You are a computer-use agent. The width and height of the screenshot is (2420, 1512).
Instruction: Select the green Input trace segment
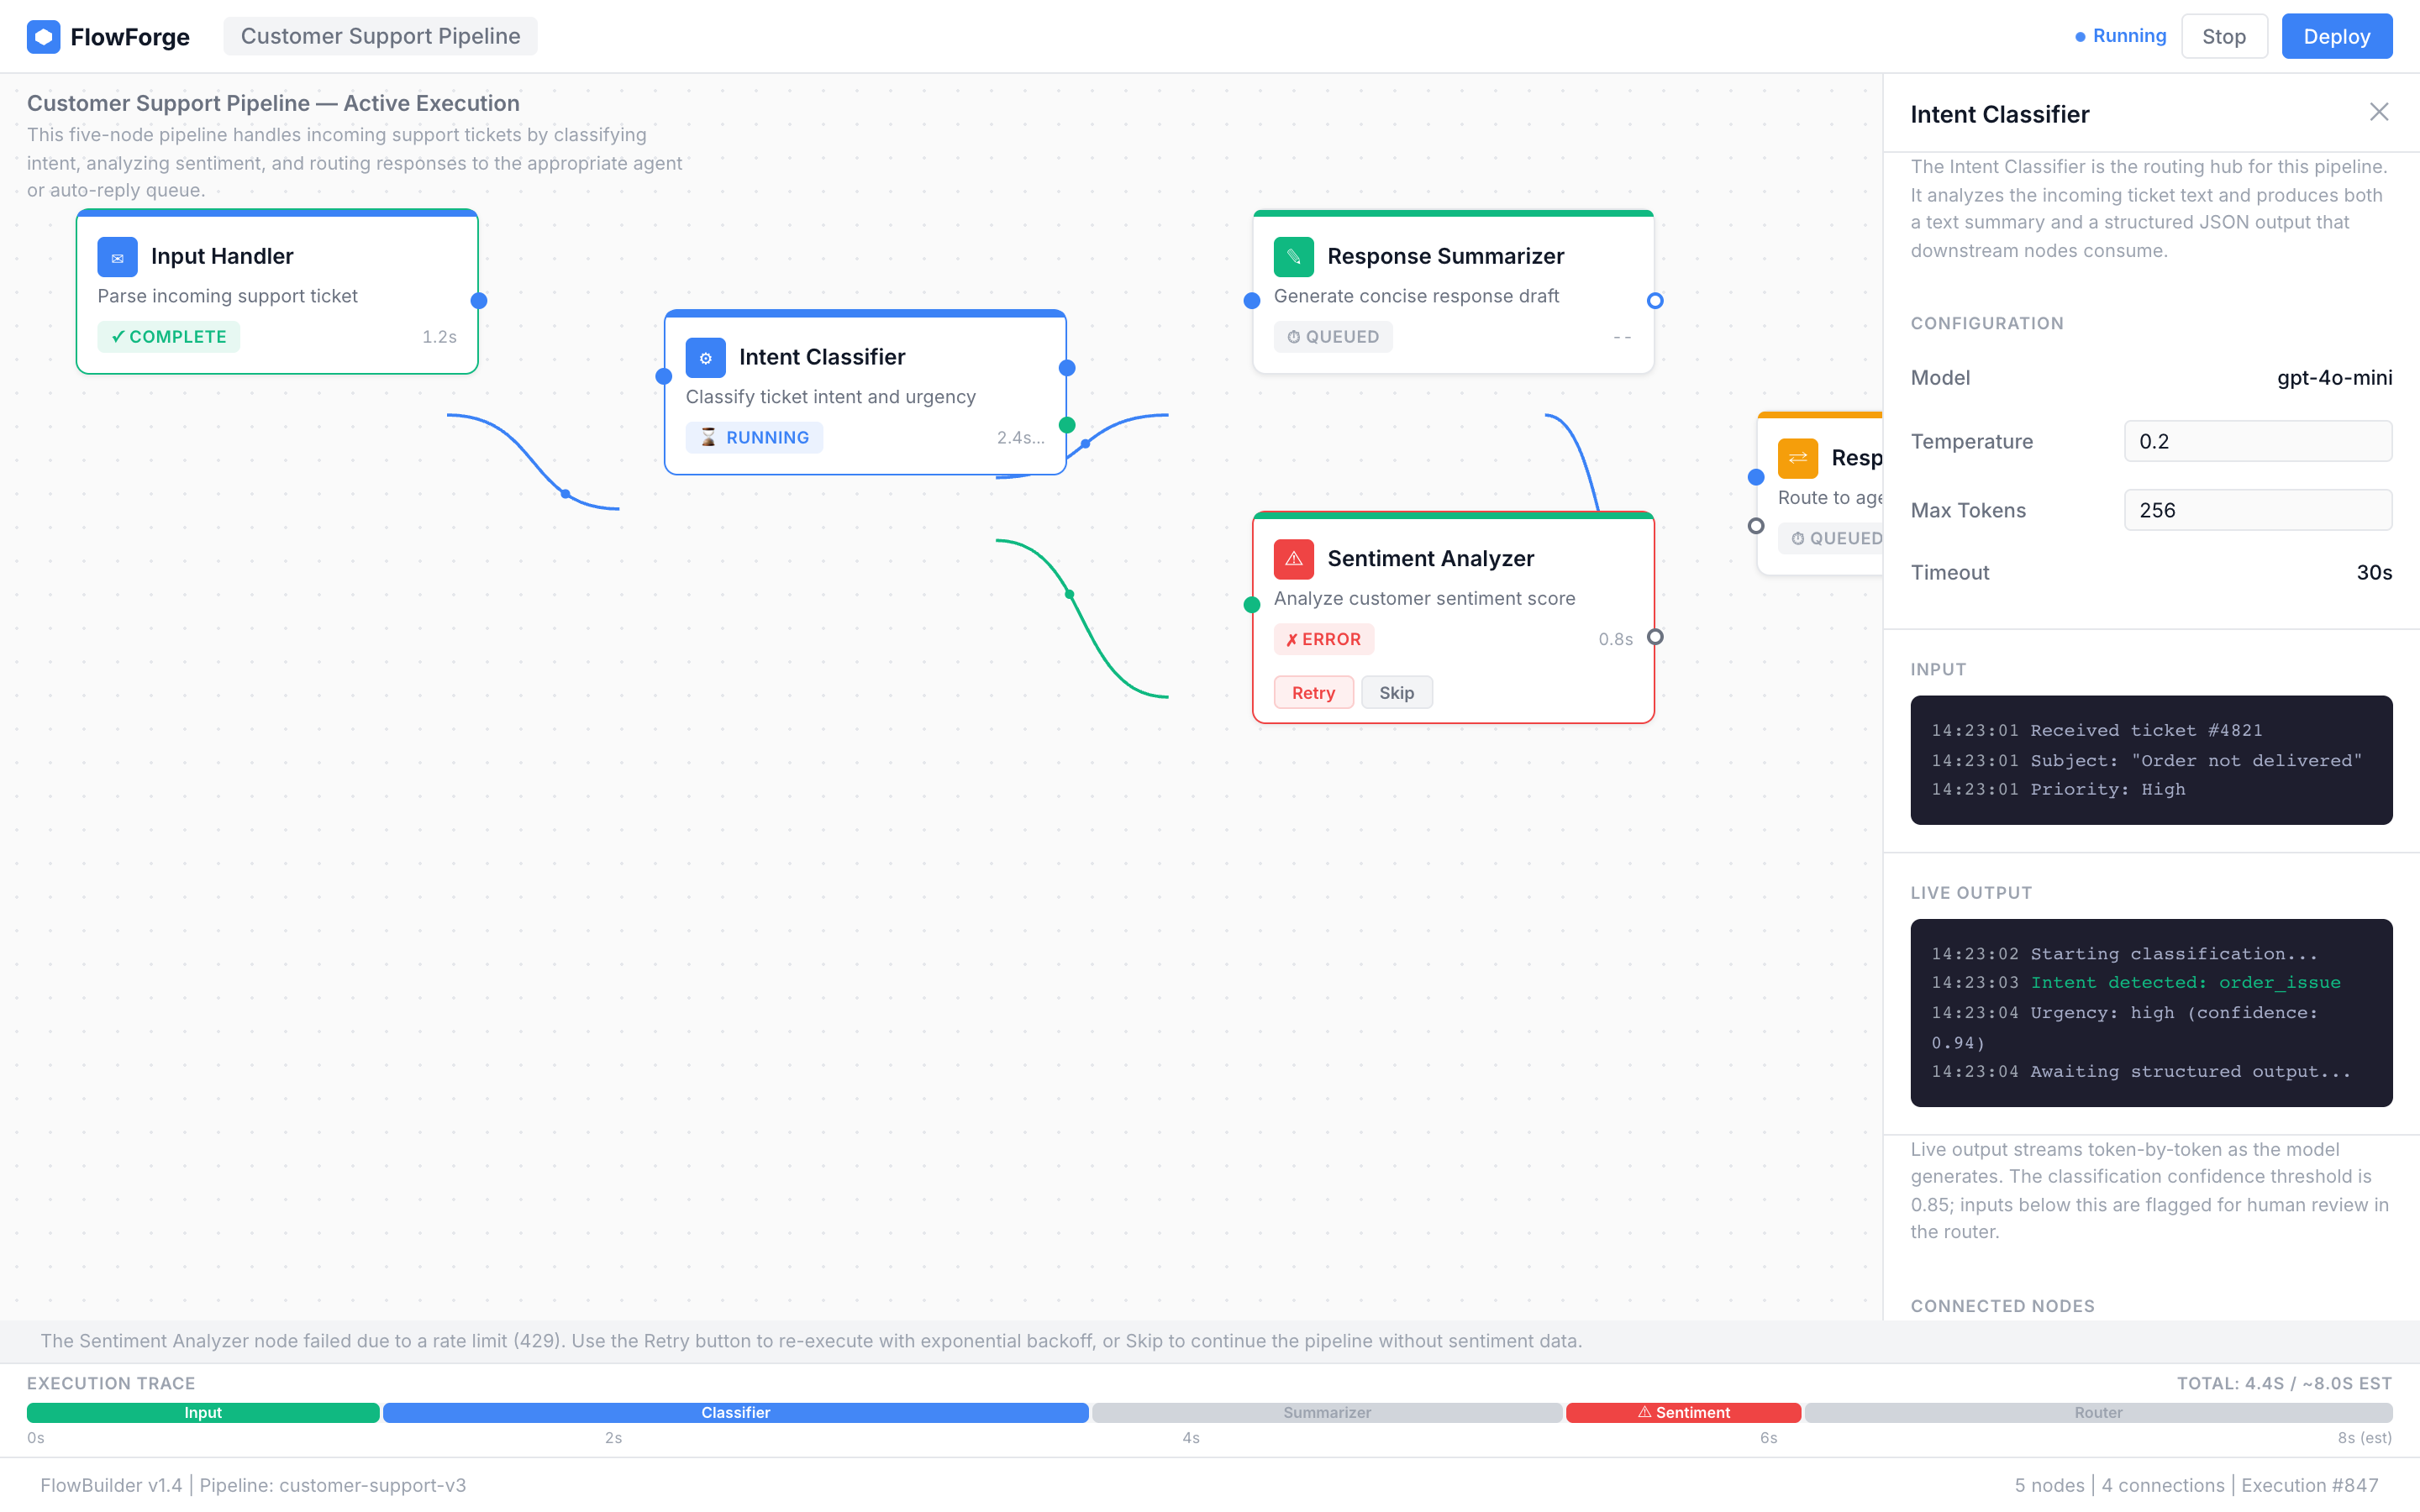click(x=203, y=1413)
